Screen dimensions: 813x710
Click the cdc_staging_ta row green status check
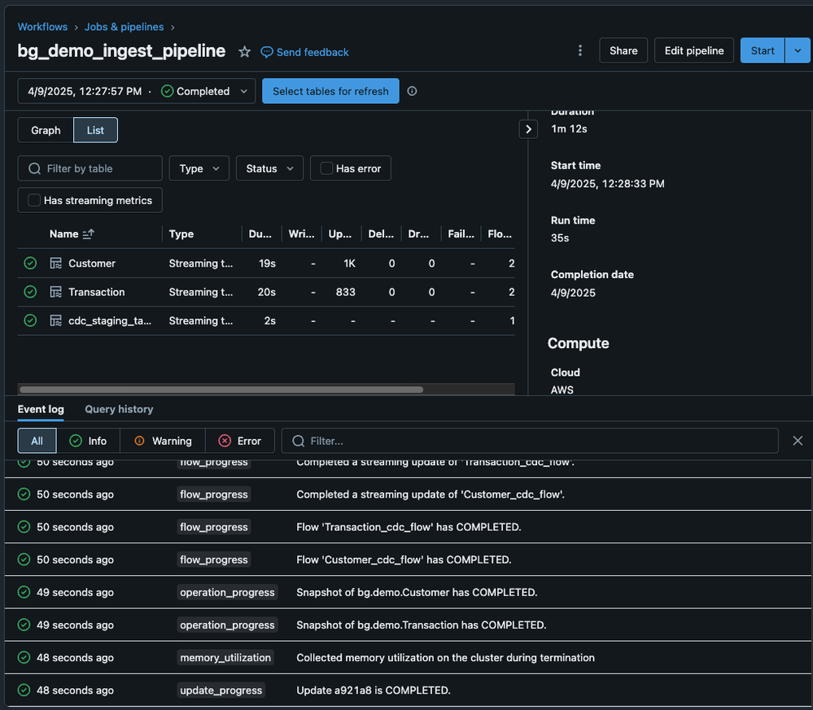pyautogui.click(x=30, y=320)
